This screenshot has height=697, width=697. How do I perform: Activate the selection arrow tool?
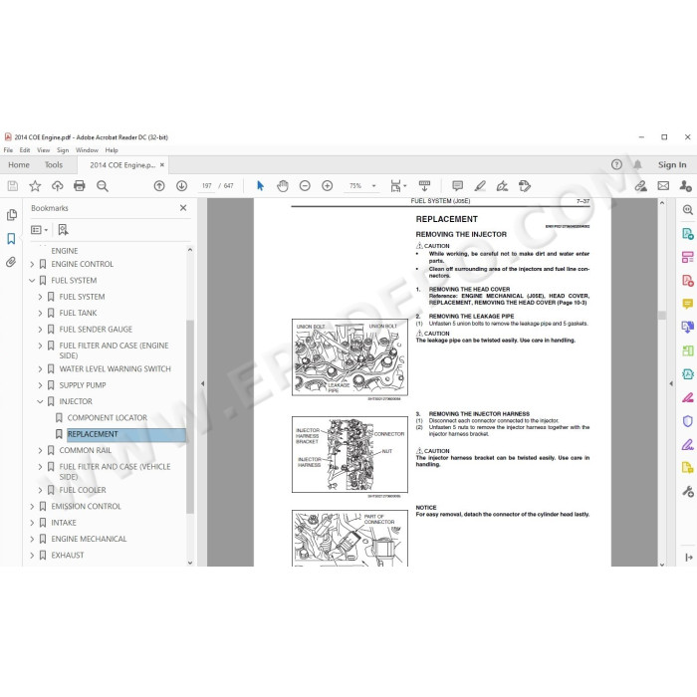(261, 186)
